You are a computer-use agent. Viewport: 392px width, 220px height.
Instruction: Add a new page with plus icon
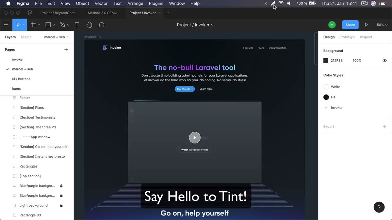tap(66, 50)
